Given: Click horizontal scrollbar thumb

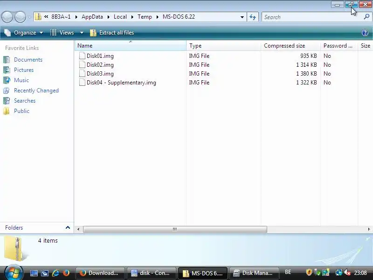Looking at the screenshot, I should pyautogui.click(x=175, y=229).
